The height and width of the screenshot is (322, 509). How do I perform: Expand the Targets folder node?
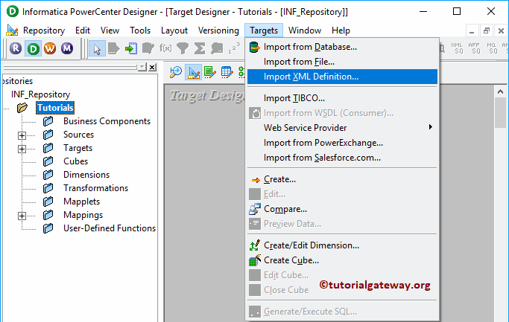click(22, 149)
